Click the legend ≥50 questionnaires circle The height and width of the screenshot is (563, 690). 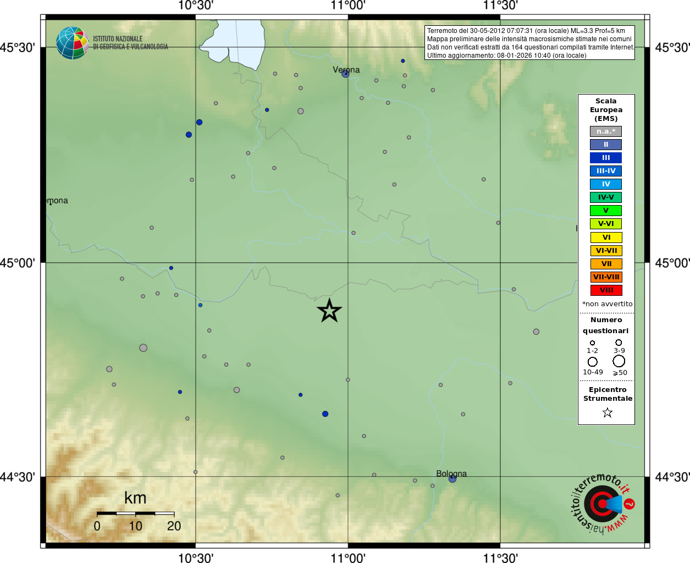point(619,361)
